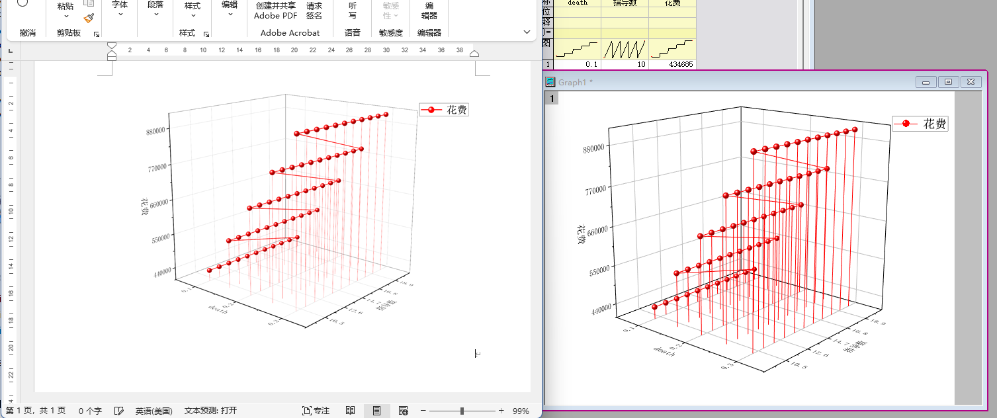Click the Copy icon above Format Painter
Viewport: 997px width, 418px height.
pyautogui.click(x=89, y=3)
